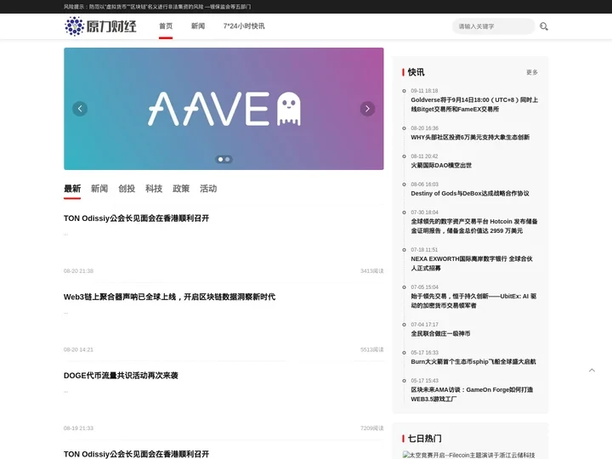Screen dimensions: 612x459
Task: Click the 5513阅读 read count
Action: coord(372,349)
